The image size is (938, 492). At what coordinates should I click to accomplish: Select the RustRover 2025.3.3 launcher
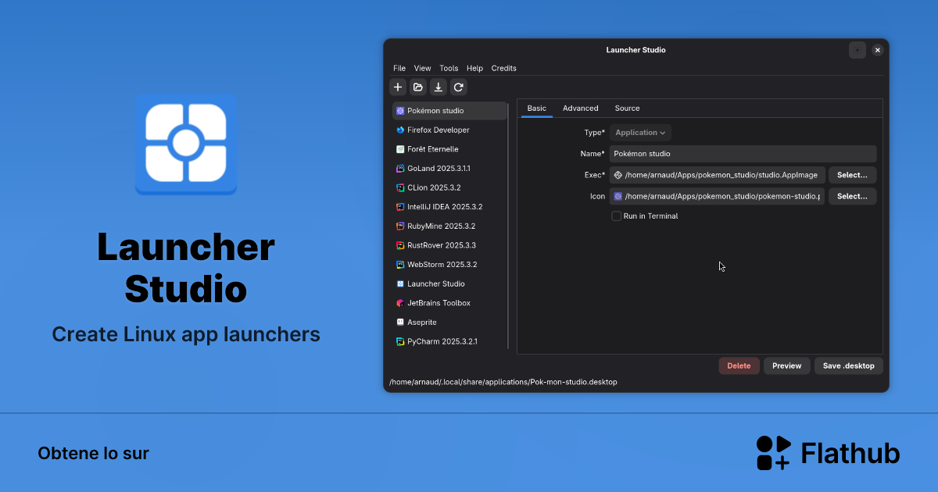pos(439,245)
